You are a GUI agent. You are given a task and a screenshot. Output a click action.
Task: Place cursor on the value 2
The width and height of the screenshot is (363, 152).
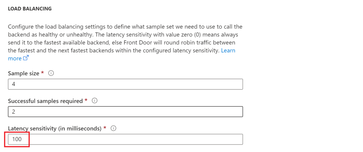point(13,112)
